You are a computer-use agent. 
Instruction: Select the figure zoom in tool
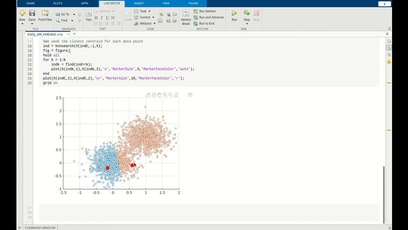pos(164,95)
